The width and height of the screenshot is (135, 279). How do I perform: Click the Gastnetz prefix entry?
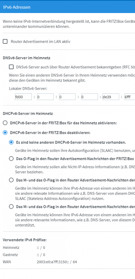tap(24, 254)
